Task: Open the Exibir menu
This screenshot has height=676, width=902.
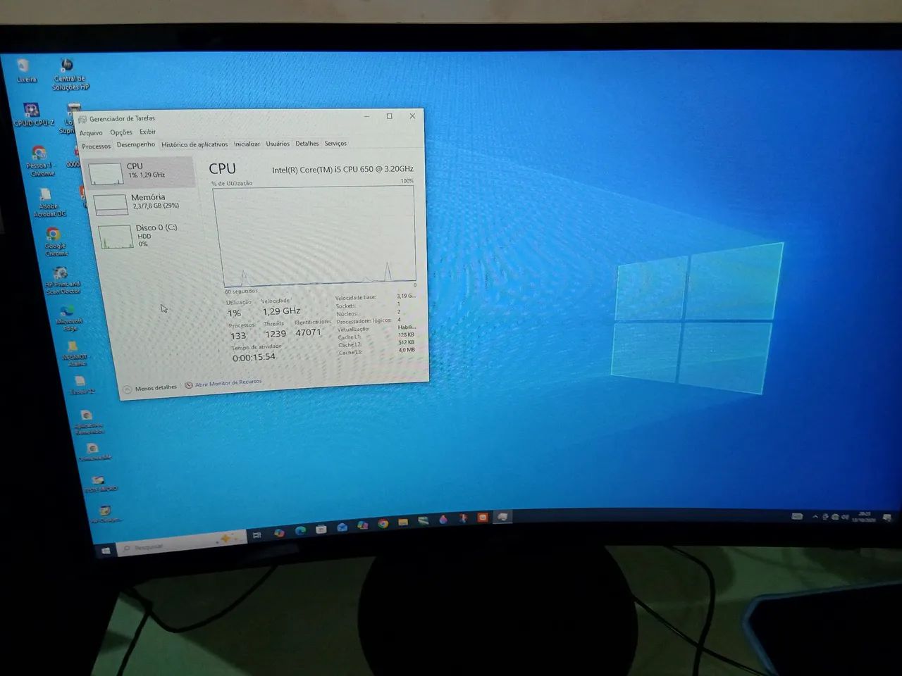Action: click(x=147, y=132)
